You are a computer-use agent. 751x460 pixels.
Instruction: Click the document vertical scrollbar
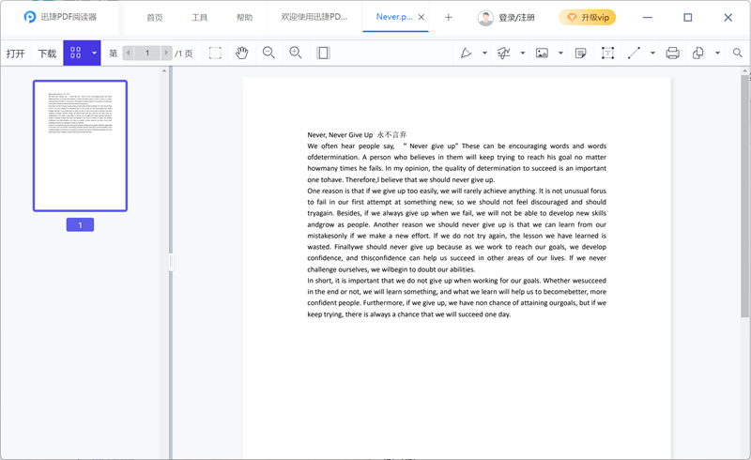coord(744,196)
